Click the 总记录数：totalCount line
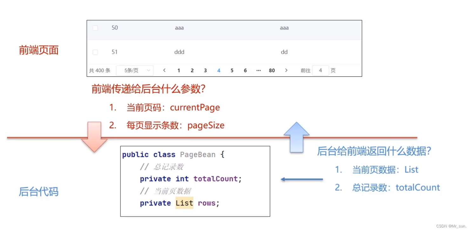 pyautogui.click(x=387, y=188)
